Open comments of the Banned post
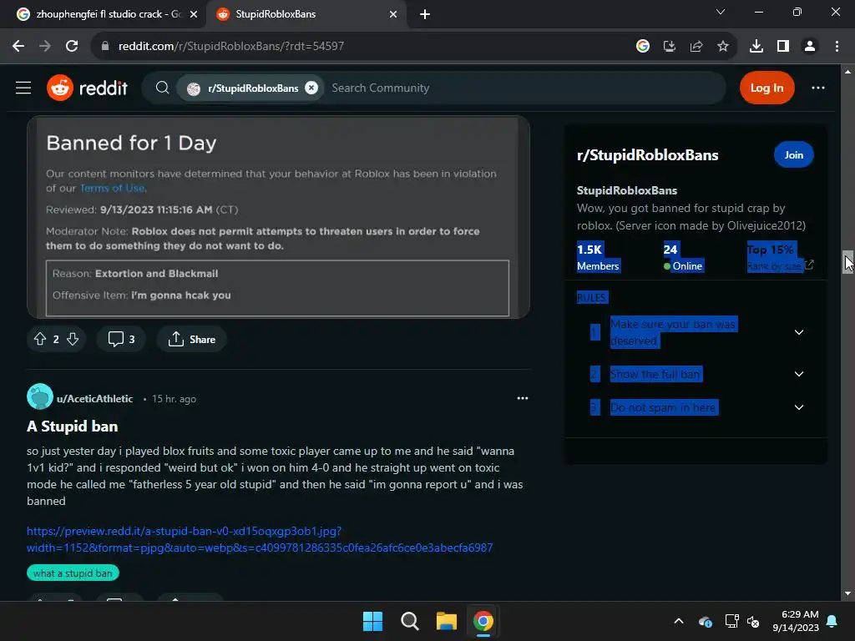855x641 pixels. (121, 339)
